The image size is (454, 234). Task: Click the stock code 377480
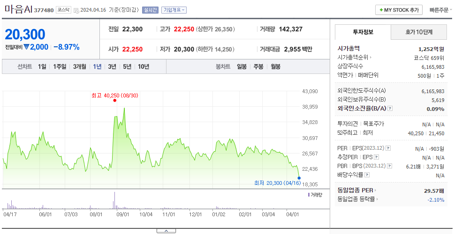pyautogui.click(x=44, y=10)
